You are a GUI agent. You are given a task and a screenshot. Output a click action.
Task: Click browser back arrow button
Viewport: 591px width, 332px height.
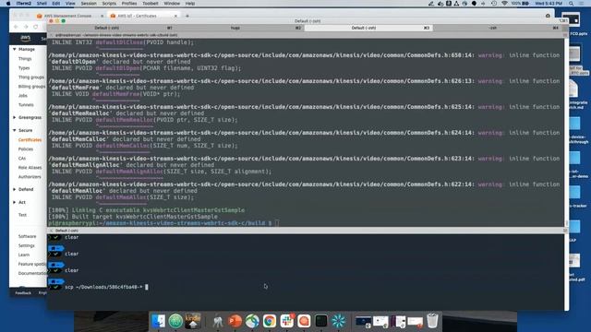(x=16, y=27)
